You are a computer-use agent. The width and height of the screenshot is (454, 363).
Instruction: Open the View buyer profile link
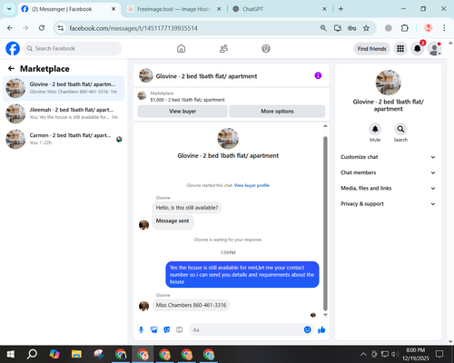(252, 185)
